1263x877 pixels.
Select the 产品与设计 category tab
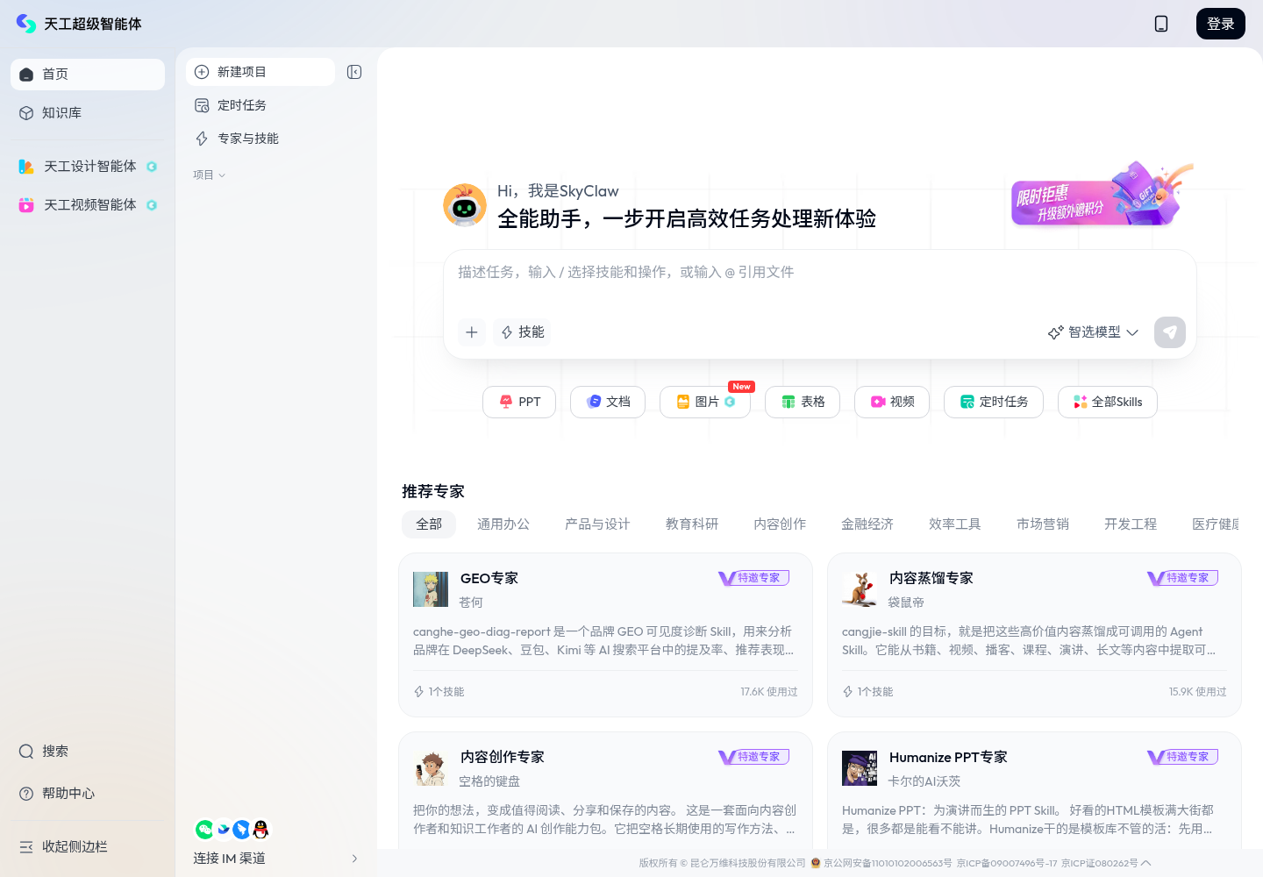tap(597, 524)
